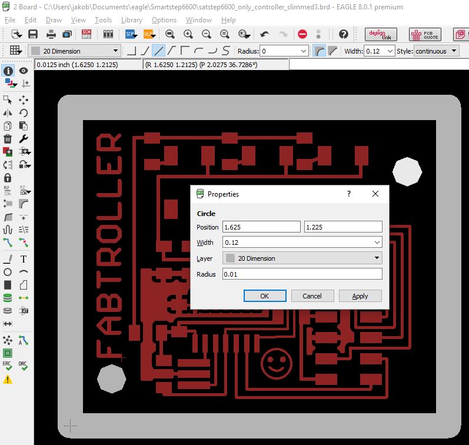Click the gray layer color swatch in toolbar

click(35, 51)
